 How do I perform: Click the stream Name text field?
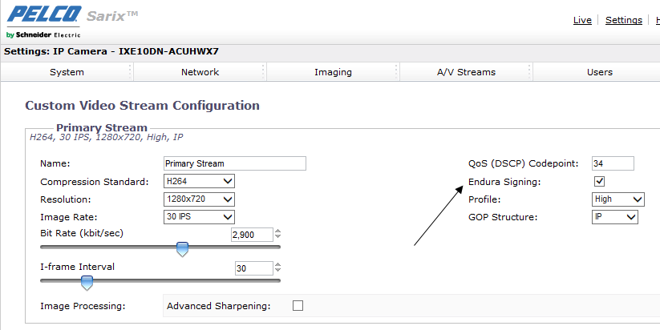pyautogui.click(x=235, y=163)
